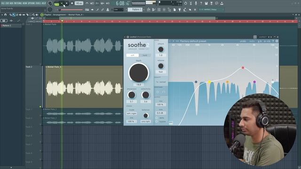Screen dimensions: 301x169
Task: Go to the next soothe2 preset arrow
Action: coord(174,41)
